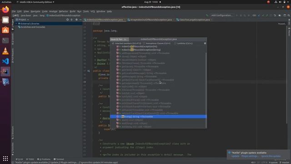Open the Commit tool window stripe
Screen dimensions: 291x164
pyautogui.click(x=13, y=39)
